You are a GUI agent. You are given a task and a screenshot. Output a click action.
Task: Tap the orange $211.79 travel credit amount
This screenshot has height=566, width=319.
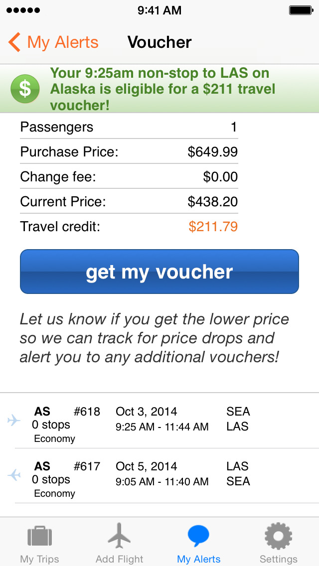point(213,227)
